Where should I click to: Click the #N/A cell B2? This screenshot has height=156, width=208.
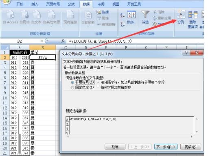click(43, 58)
